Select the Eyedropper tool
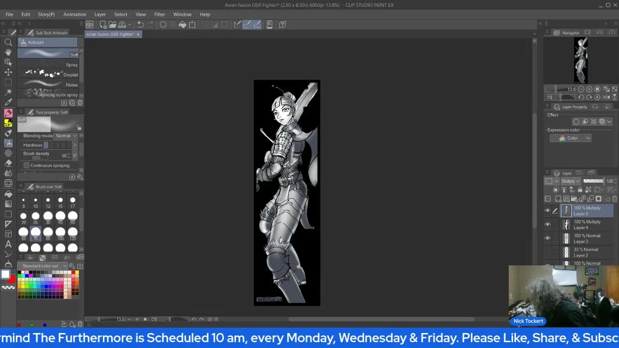The width and height of the screenshot is (619, 348). (x=8, y=102)
